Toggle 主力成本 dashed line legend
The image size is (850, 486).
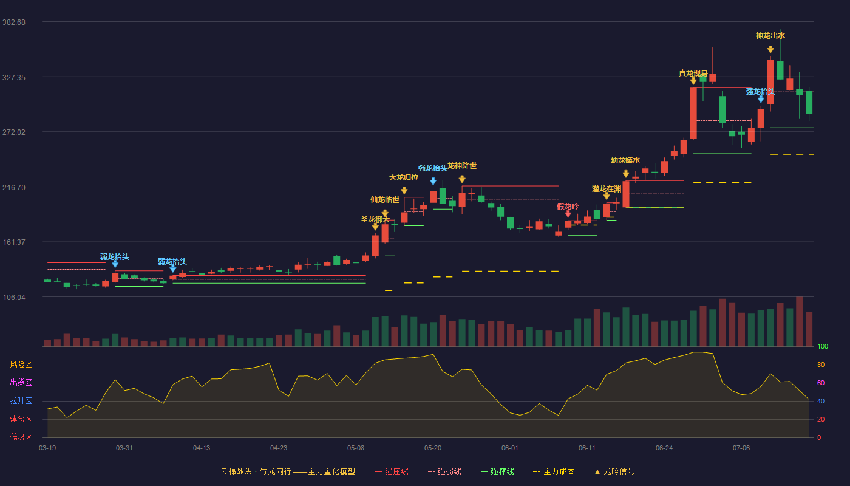(x=554, y=471)
